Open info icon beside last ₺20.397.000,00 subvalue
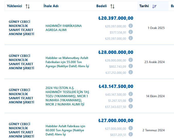Screen dimensions: 174x138 131,38
